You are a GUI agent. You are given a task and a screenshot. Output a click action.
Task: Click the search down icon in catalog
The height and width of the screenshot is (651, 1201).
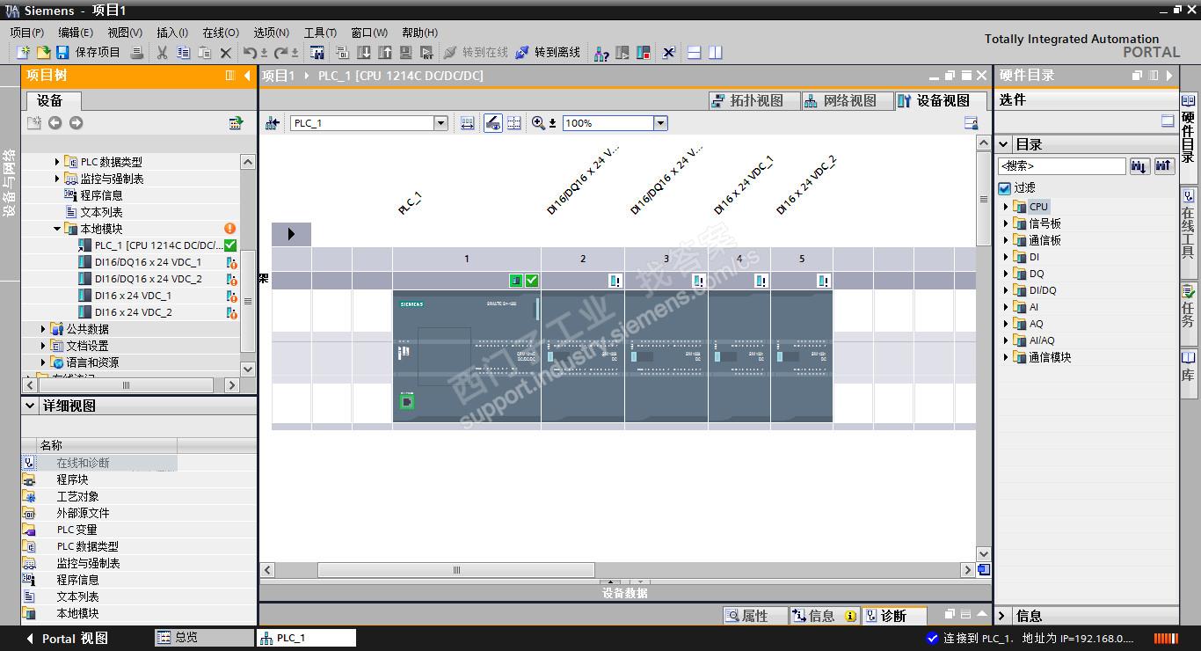(x=1139, y=166)
